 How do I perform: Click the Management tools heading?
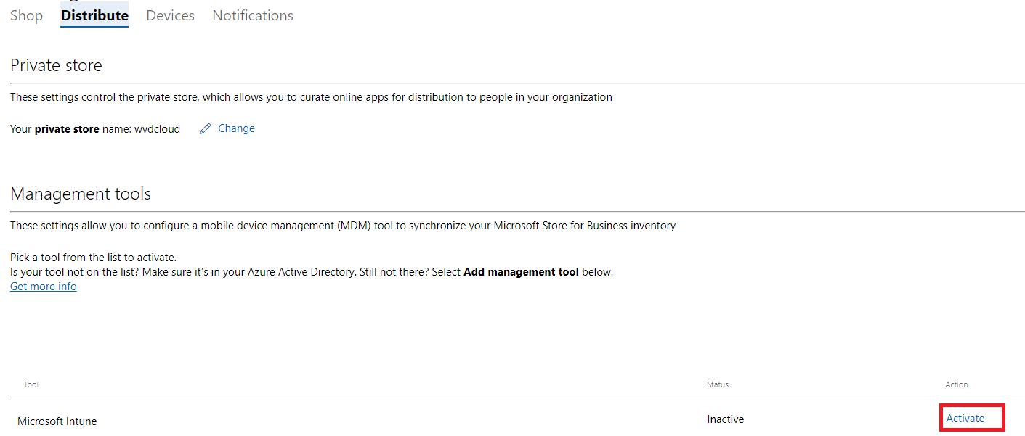[x=81, y=194]
